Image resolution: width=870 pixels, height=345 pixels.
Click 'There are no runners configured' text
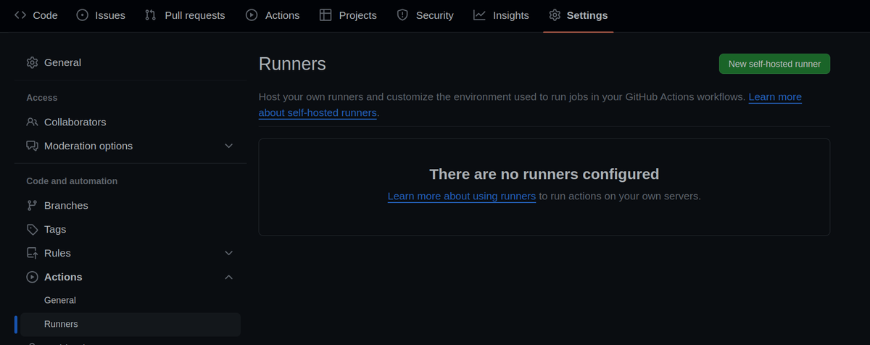click(544, 174)
